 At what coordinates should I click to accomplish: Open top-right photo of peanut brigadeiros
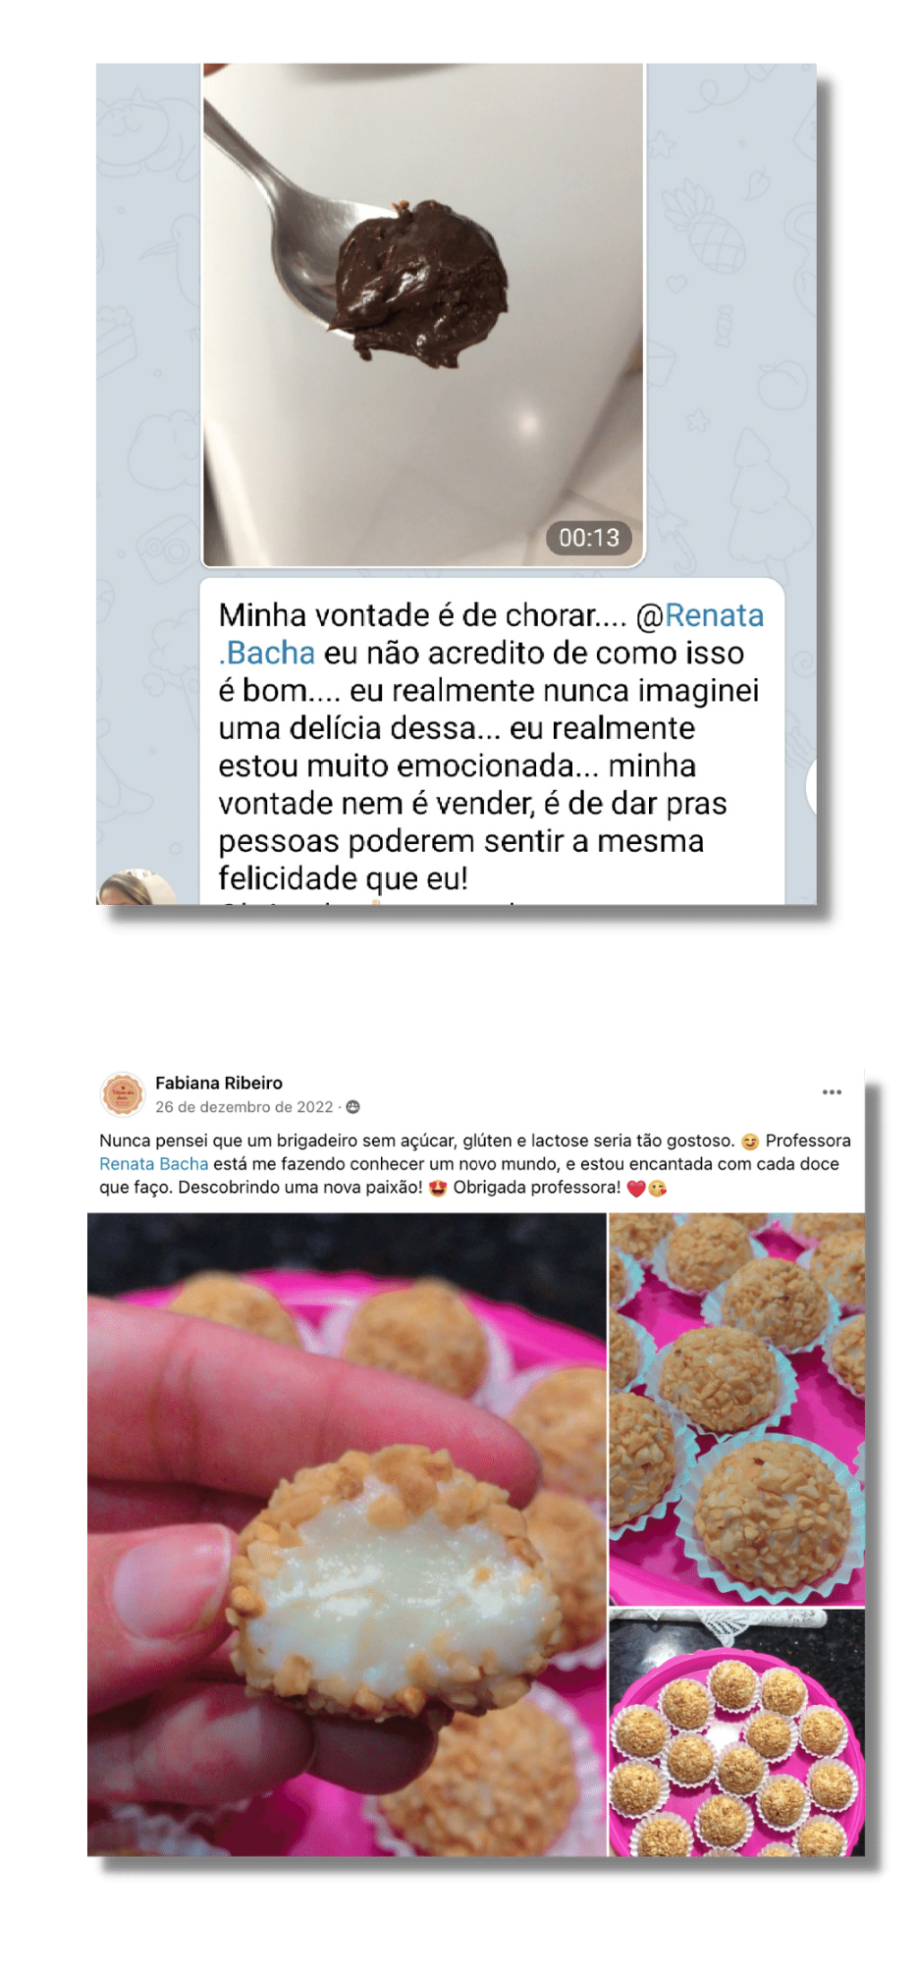pos(737,1410)
